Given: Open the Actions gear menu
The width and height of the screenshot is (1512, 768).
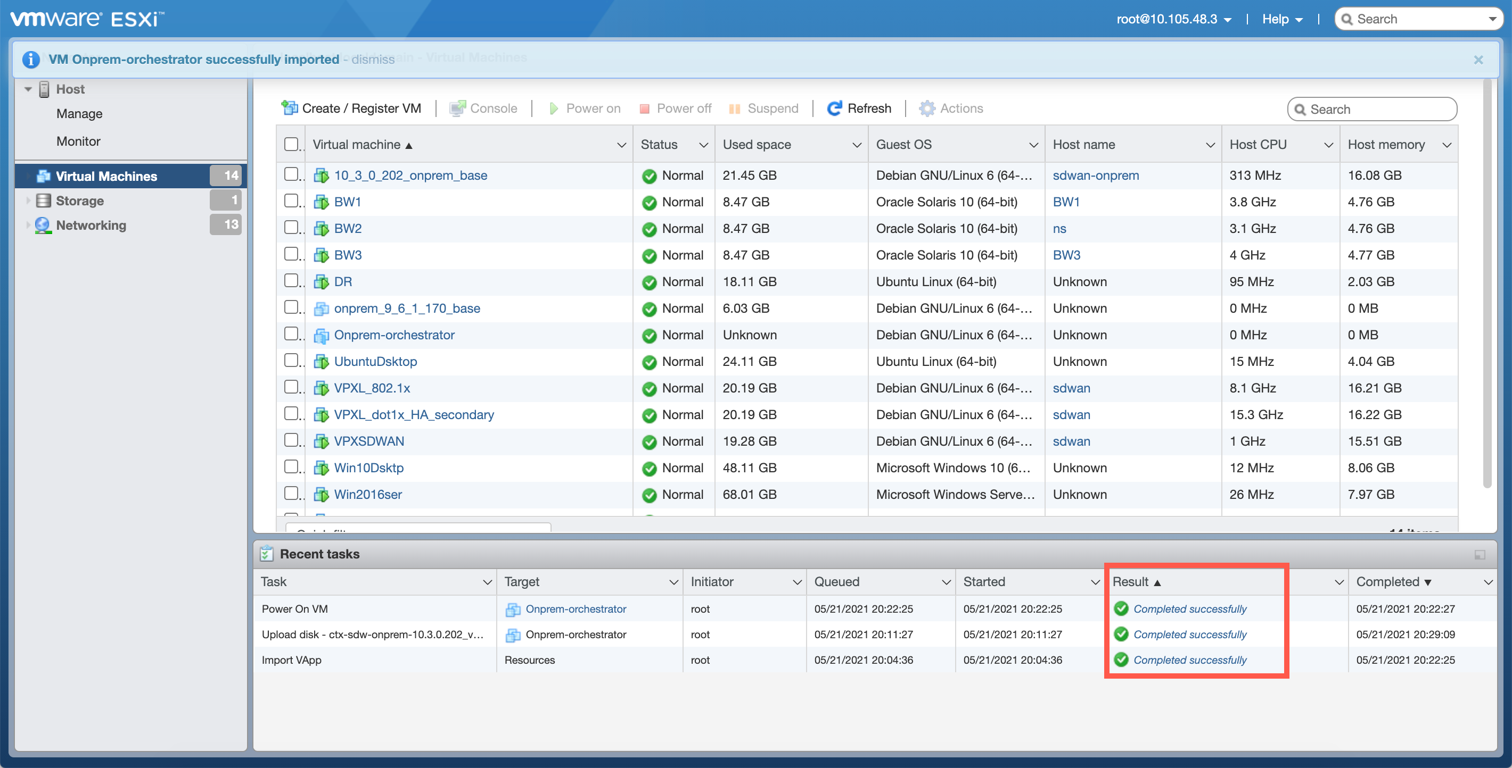Looking at the screenshot, I should tap(951, 108).
